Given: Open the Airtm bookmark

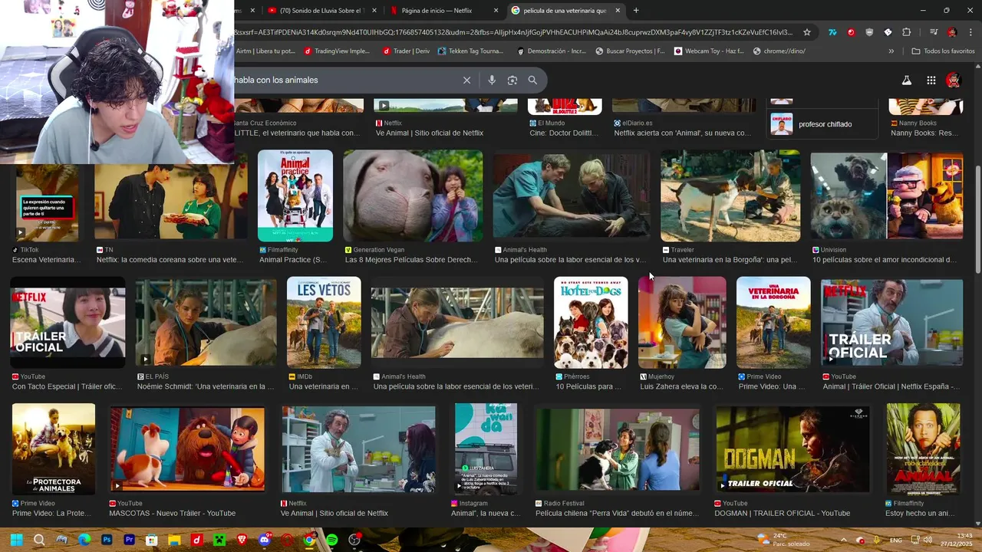Looking at the screenshot, I should click(265, 51).
